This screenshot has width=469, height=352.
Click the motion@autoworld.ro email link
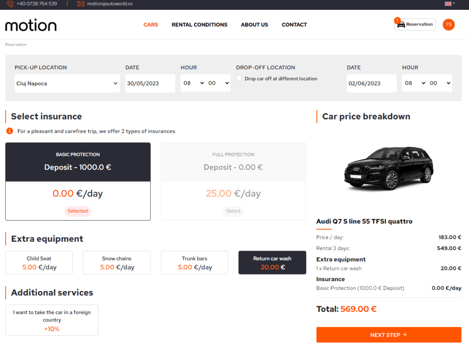click(x=110, y=4)
